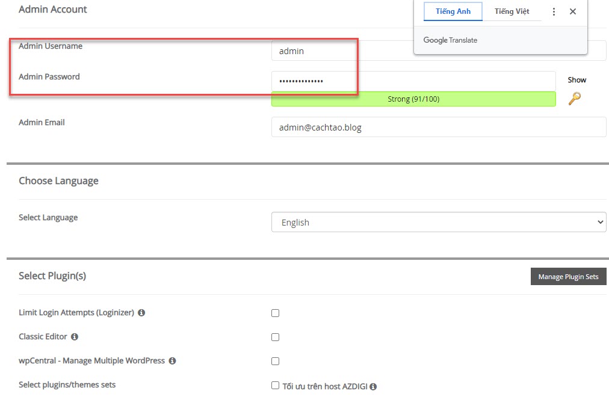This screenshot has height=400, width=609.
Task: Click Show to reveal admin password
Action: [577, 80]
